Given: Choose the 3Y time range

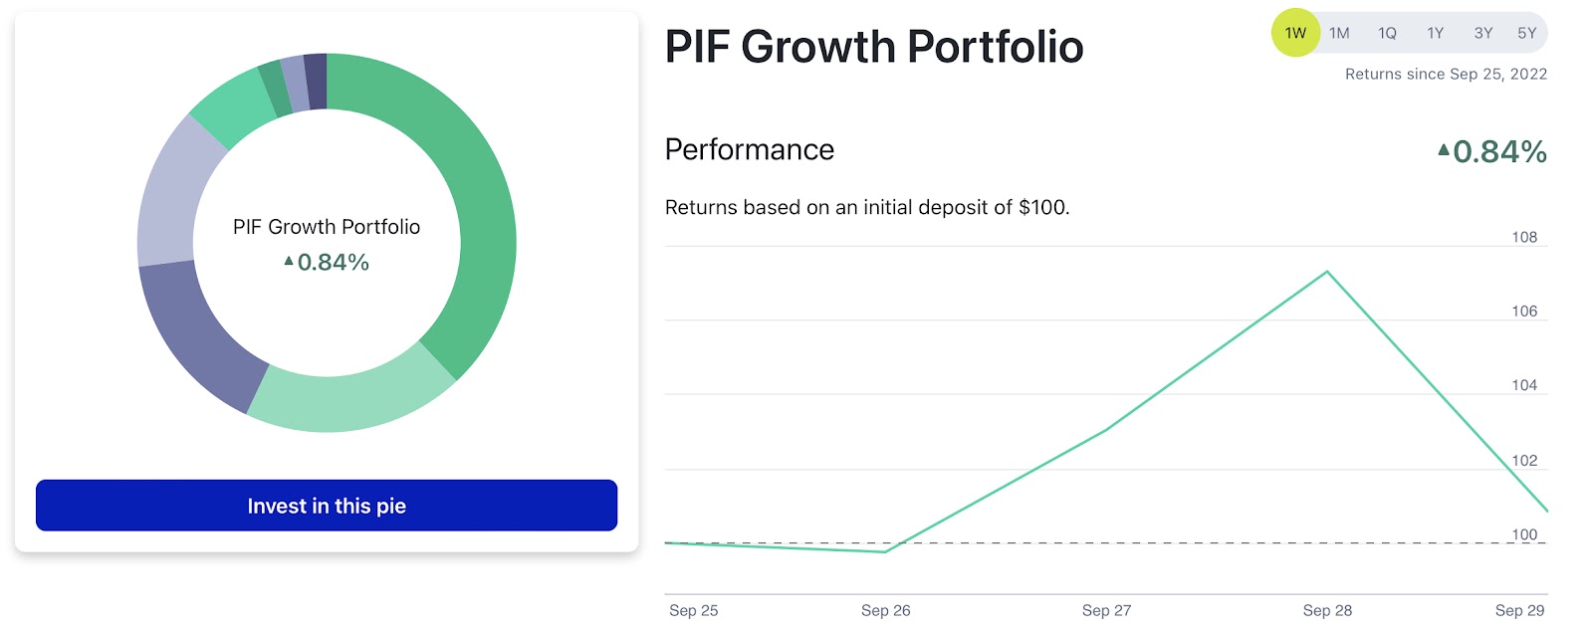Looking at the screenshot, I should click(1482, 33).
